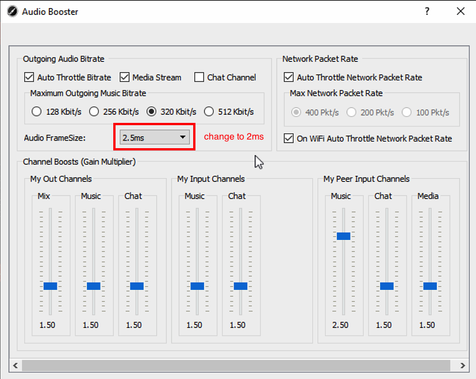Disable the Auto Throttle Bitrate checkbox
Screen dimensions: 476x379
pos(28,78)
